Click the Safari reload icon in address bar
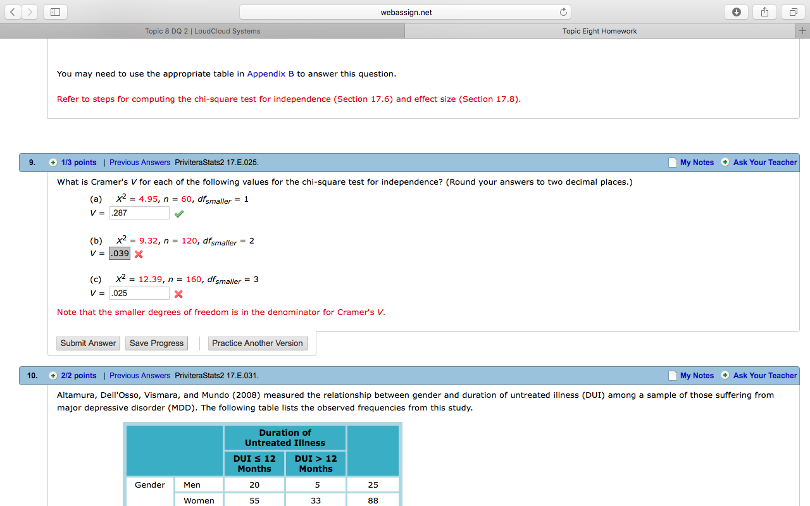 [x=563, y=11]
